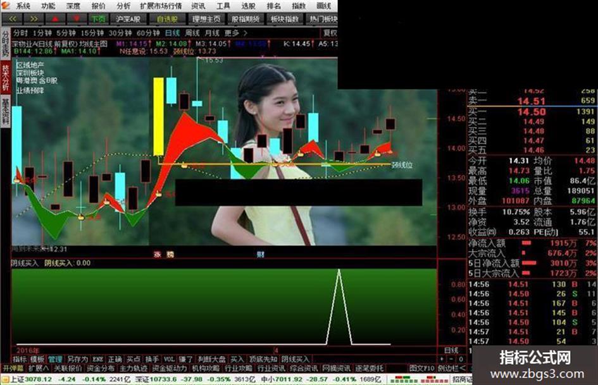Click the 理想主页 toolbar button

pyautogui.click(x=206, y=19)
